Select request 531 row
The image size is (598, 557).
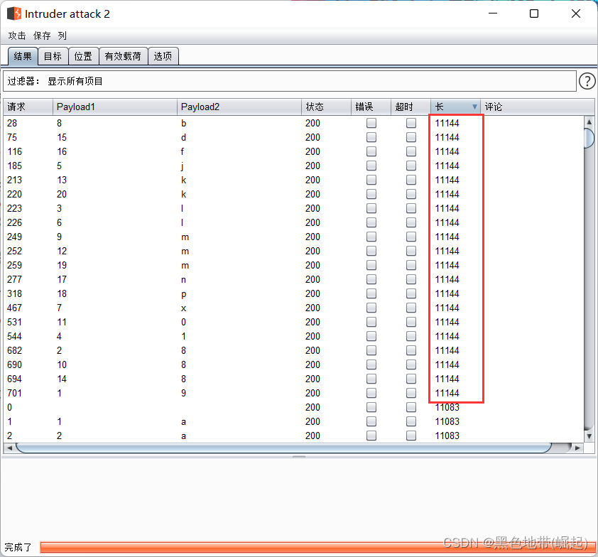click(293, 322)
